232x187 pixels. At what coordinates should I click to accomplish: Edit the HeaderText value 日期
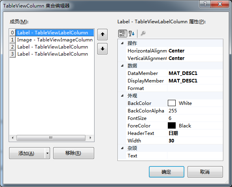pos(195,133)
